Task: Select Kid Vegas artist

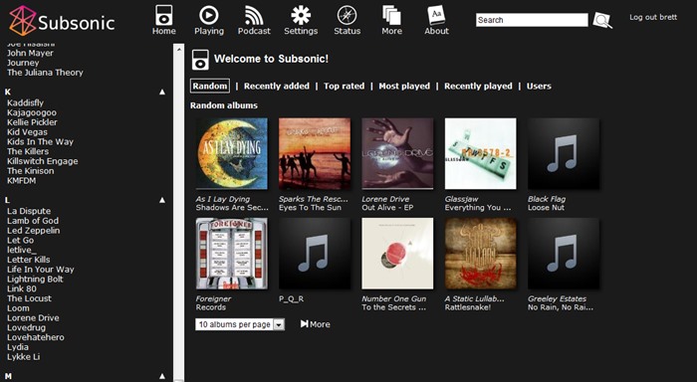Action: click(x=27, y=132)
